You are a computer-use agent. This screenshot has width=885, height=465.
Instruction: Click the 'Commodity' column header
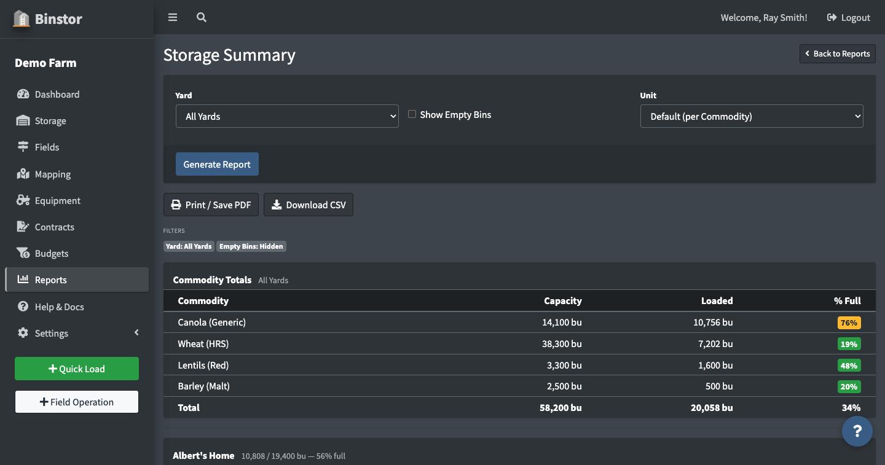[203, 300]
